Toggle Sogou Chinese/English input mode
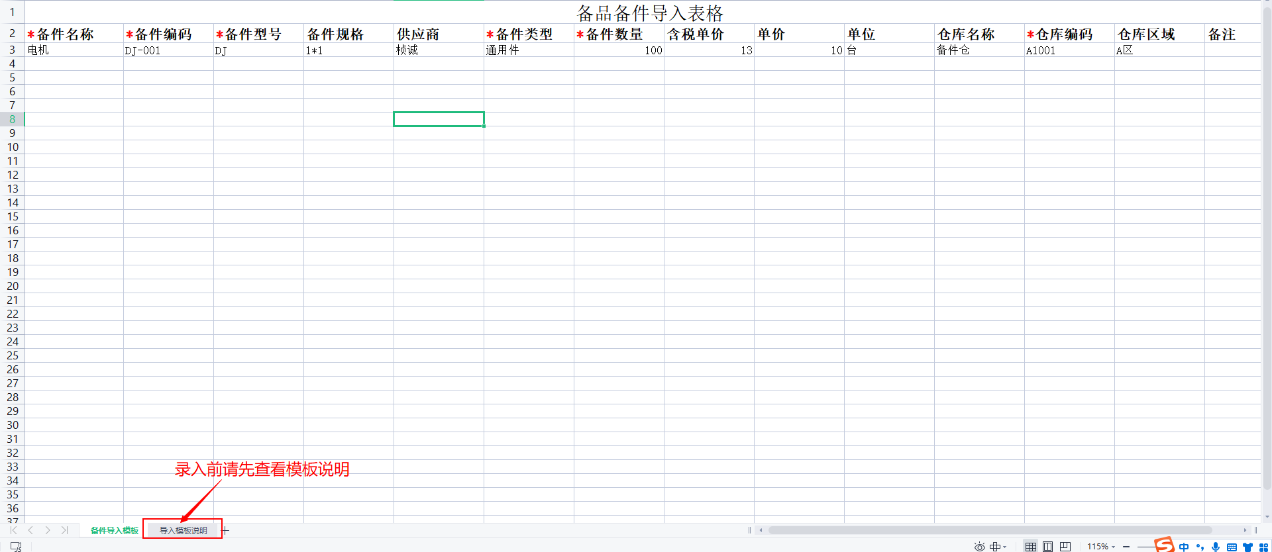This screenshot has height=552, width=1272. [1184, 546]
